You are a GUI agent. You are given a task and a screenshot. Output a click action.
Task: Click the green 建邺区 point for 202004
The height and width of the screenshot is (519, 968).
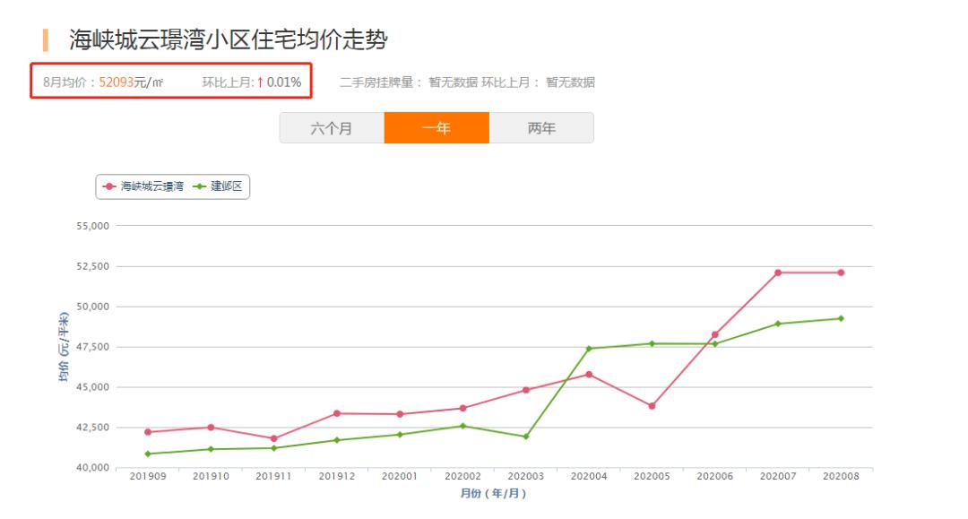tap(588, 349)
